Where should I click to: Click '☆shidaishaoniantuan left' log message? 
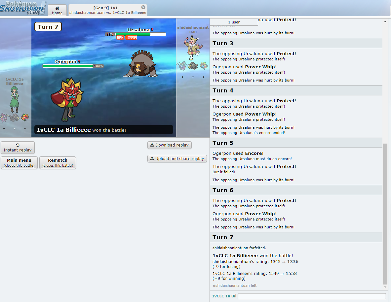[x=234, y=285]
